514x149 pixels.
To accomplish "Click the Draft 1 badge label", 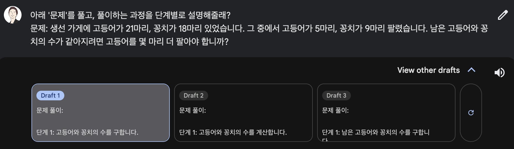I will [50, 95].
